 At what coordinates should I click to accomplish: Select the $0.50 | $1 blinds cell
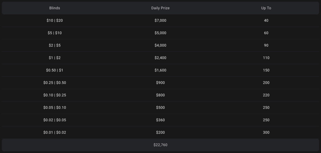pos(55,70)
